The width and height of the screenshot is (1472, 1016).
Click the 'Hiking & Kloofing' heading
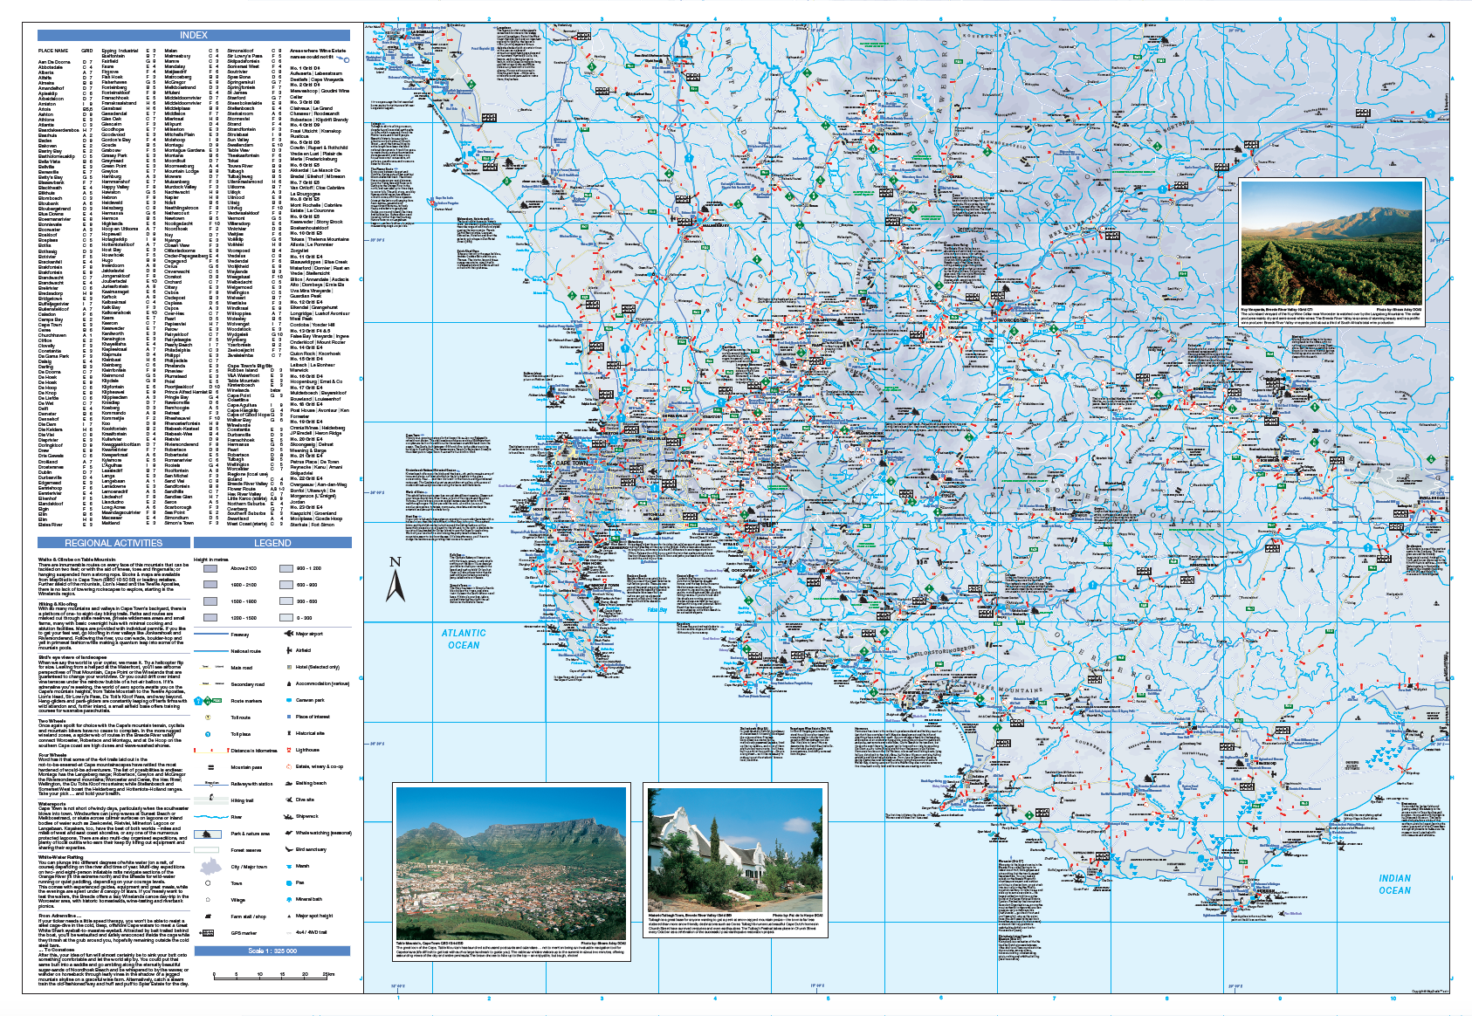pos(58,604)
